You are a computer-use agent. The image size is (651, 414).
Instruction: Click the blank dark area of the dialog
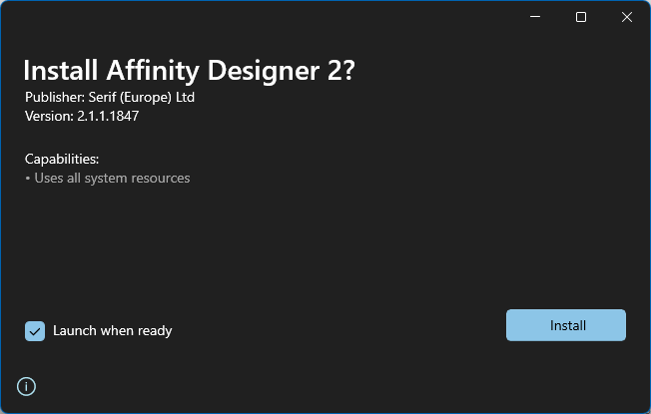(x=329, y=249)
